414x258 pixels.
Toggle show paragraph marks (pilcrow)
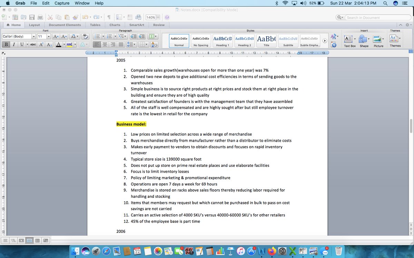coord(109,17)
